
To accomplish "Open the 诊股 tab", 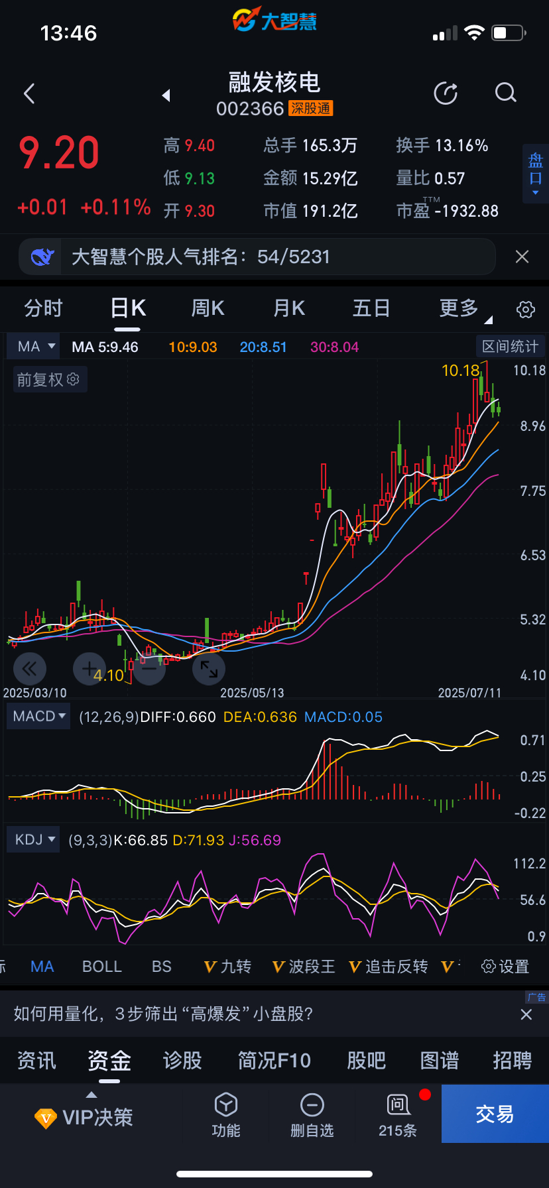I will [182, 1061].
